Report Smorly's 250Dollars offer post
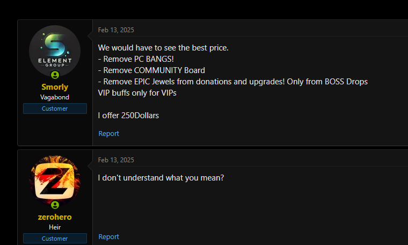This screenshot has width=408, height=245. [109, 134]
